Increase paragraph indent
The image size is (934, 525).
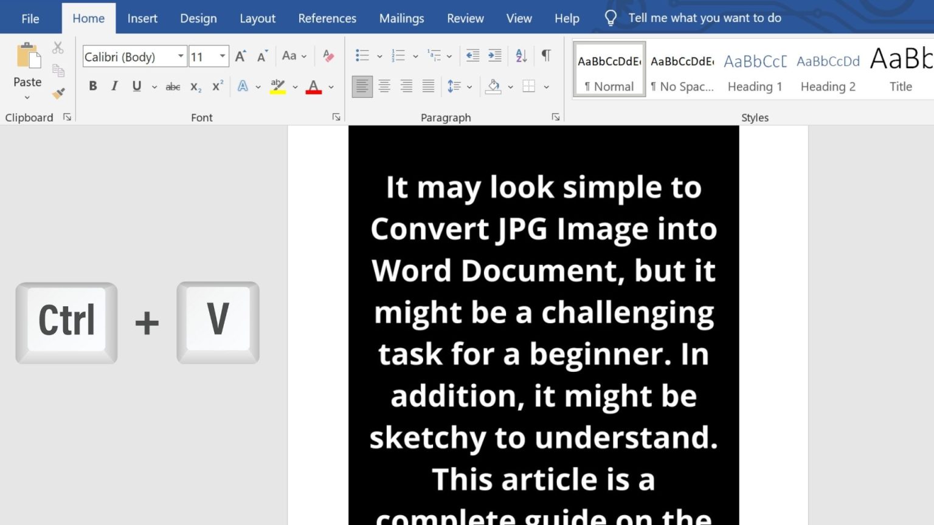click(495, 56)
